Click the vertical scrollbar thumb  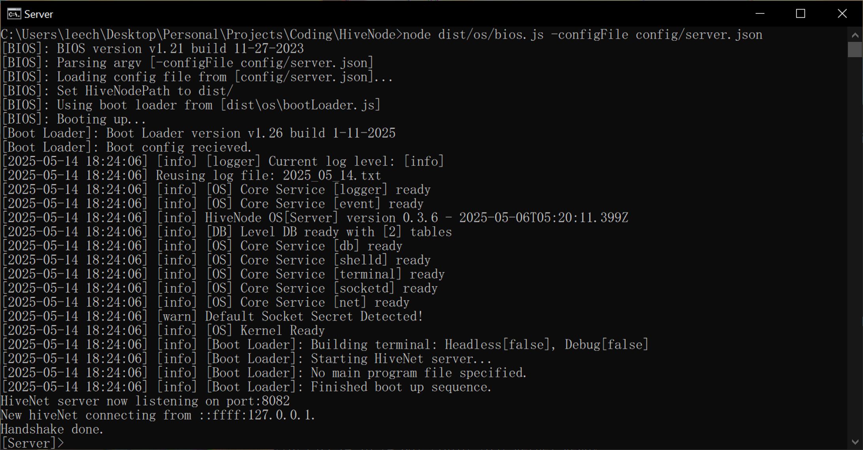855,49
